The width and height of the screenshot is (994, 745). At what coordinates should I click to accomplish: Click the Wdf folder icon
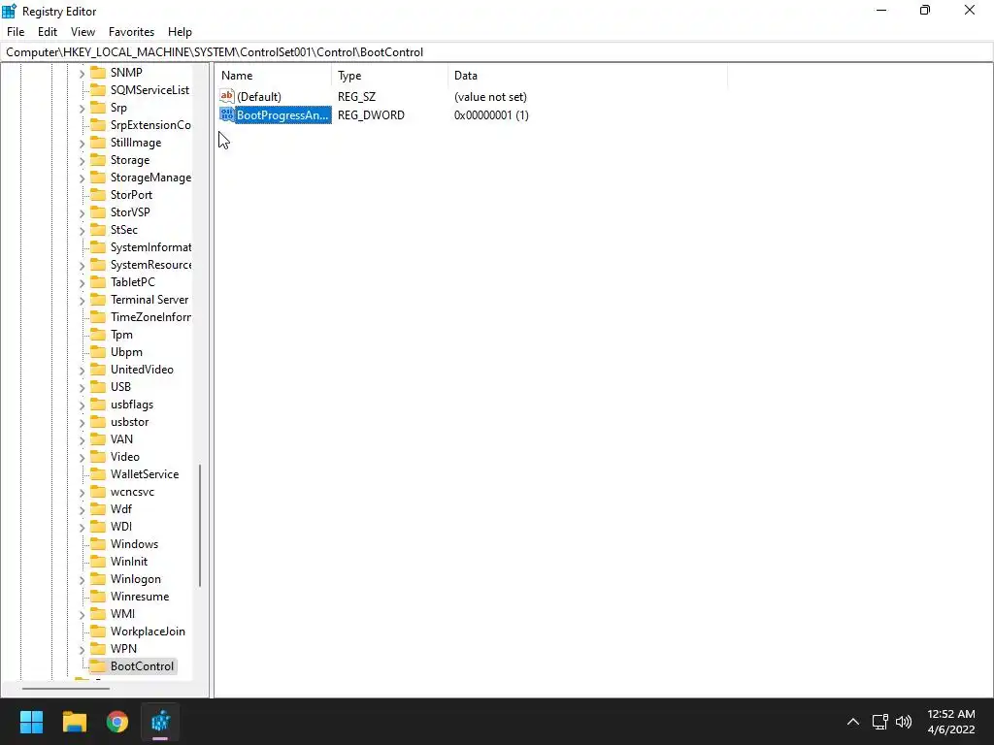[98, 508]
